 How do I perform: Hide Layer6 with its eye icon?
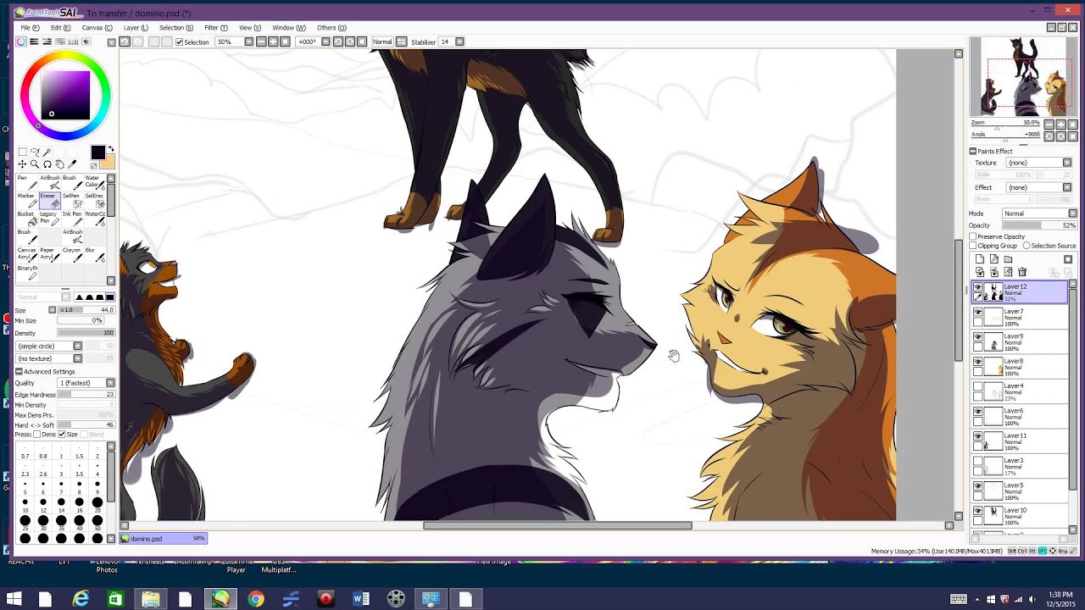978,413
